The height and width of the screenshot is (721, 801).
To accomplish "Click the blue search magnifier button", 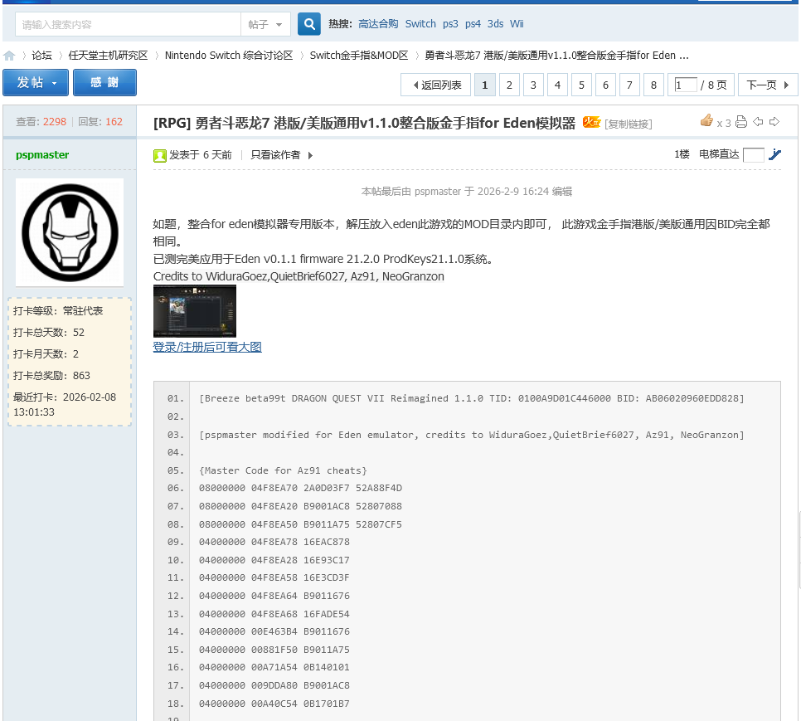I will [309, 24].
